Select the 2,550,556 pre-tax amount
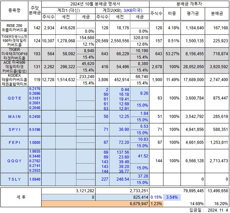This screenshot has height=213, width=230. coord(120,41)
